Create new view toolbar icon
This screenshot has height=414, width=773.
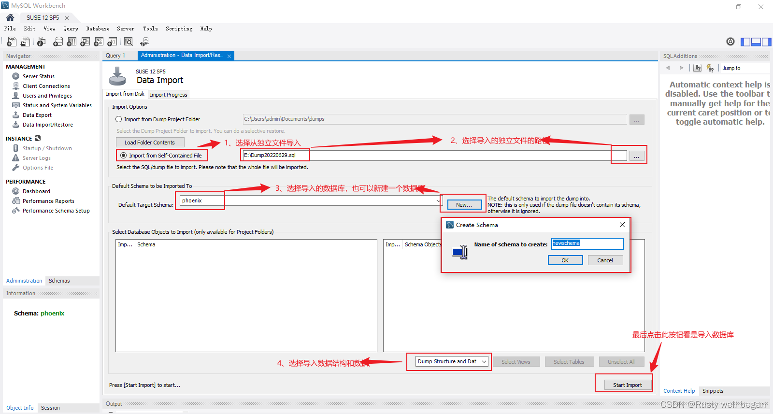click(x=85, y=42)
